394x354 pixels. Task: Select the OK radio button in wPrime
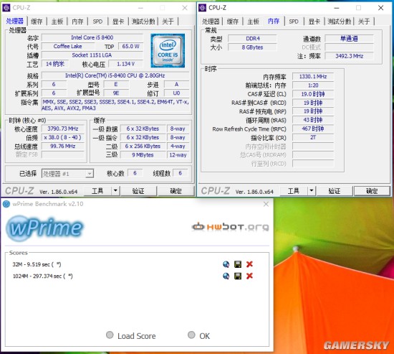[191, 335]
